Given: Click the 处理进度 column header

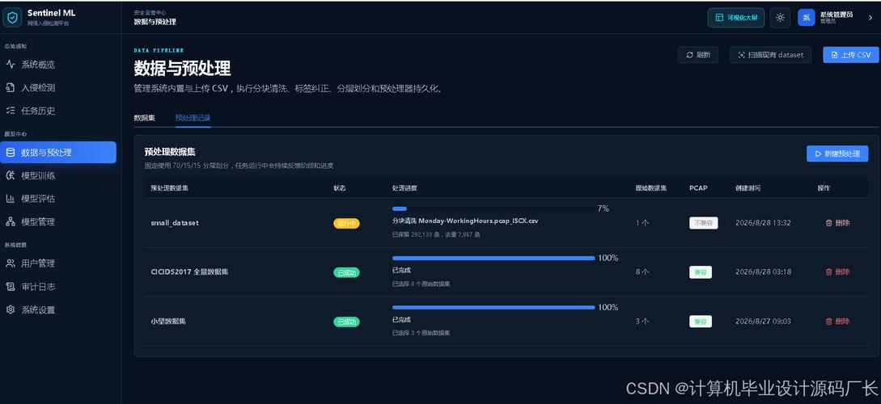Looking at the screenshot, I should (404, 188).
